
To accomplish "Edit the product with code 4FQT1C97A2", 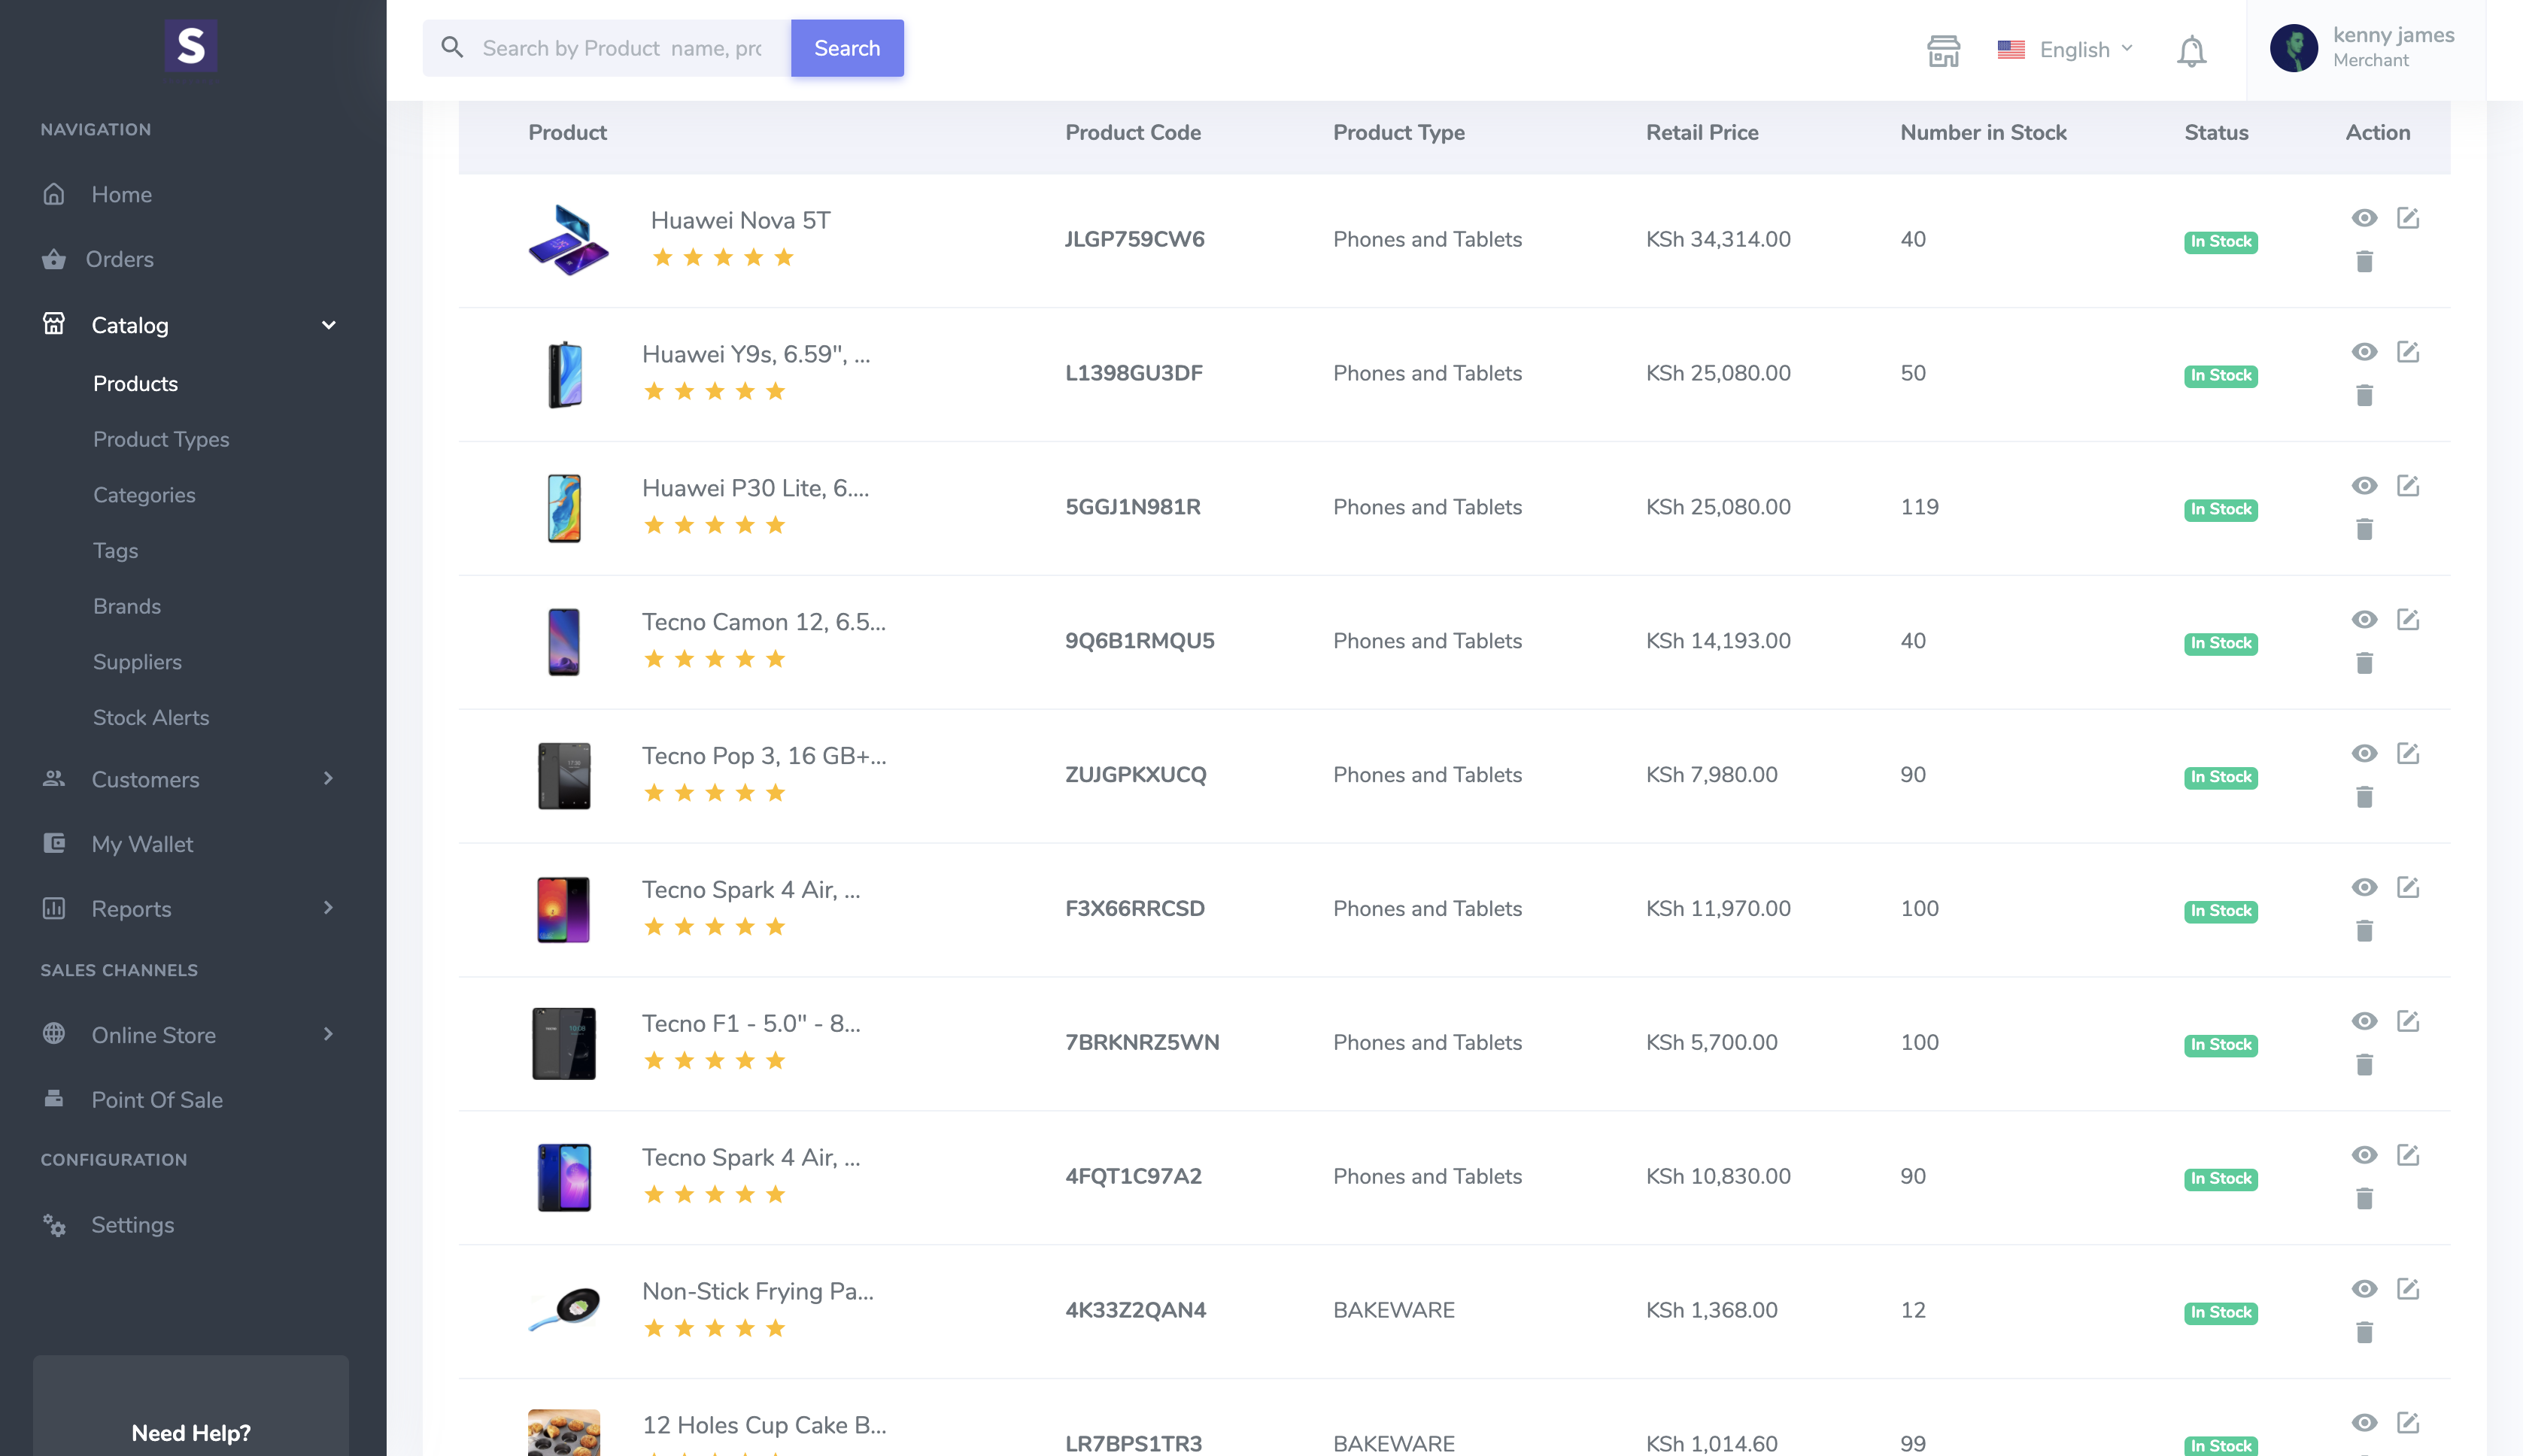I will coord(2408,1156).
